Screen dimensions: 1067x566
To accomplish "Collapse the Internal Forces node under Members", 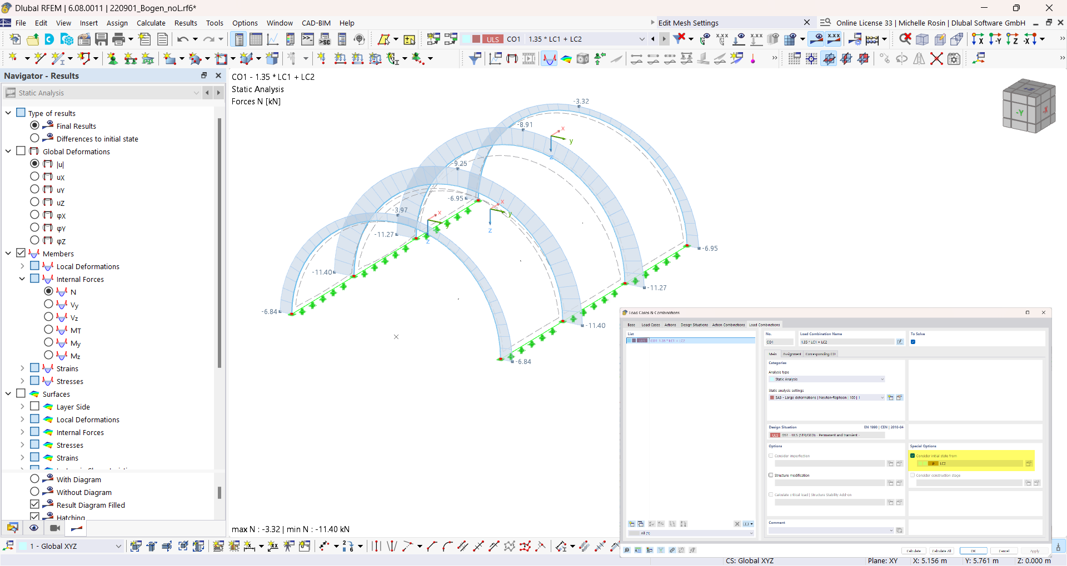I will (x=22, y=279).
